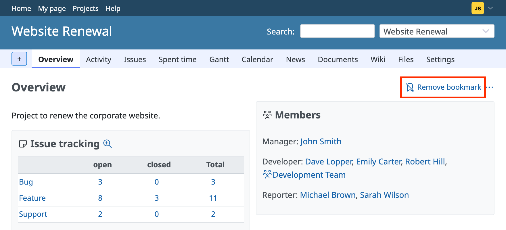Click the Support tracker link

coord(33,214)
